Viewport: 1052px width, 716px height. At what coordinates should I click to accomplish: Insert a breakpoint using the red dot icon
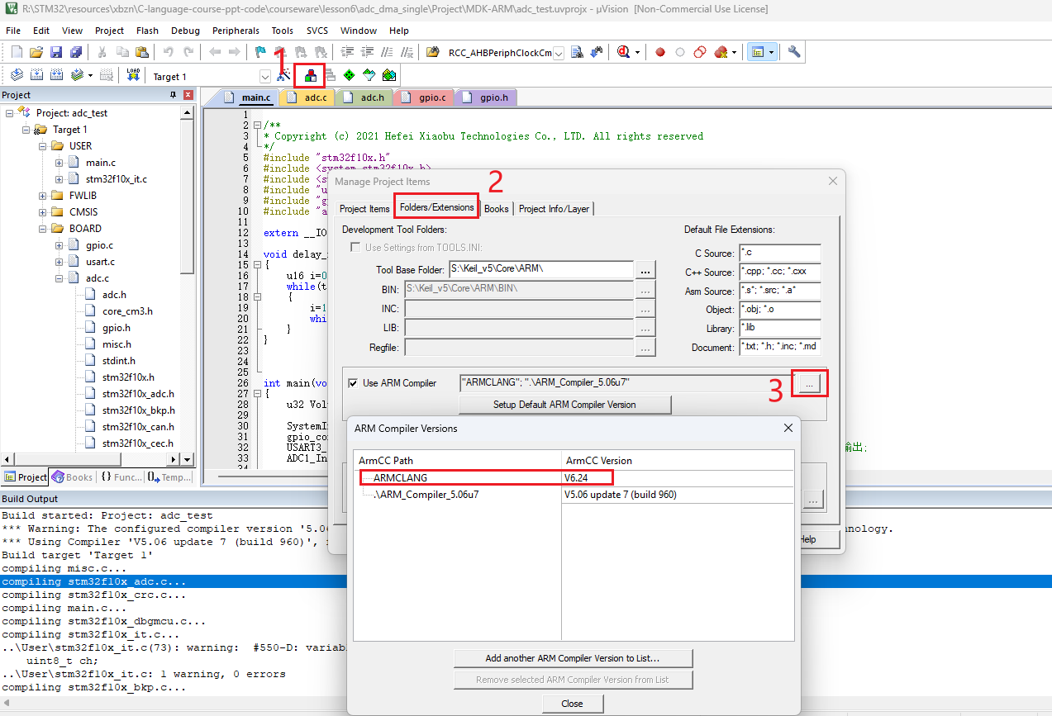659,51
